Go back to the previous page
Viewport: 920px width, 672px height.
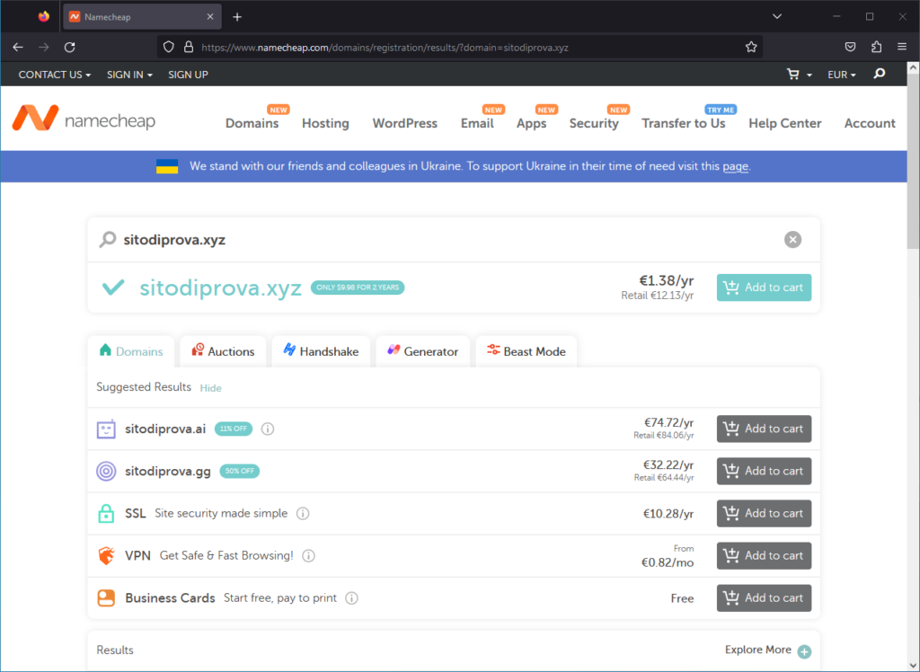click(18, 47)
